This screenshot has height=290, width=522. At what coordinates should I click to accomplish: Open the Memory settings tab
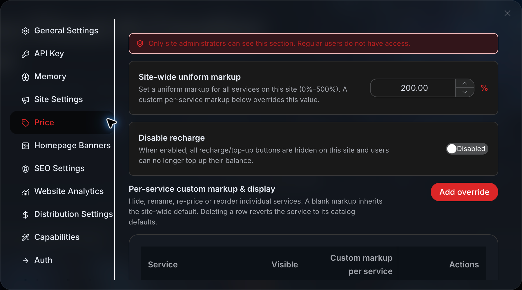(62, 77)
